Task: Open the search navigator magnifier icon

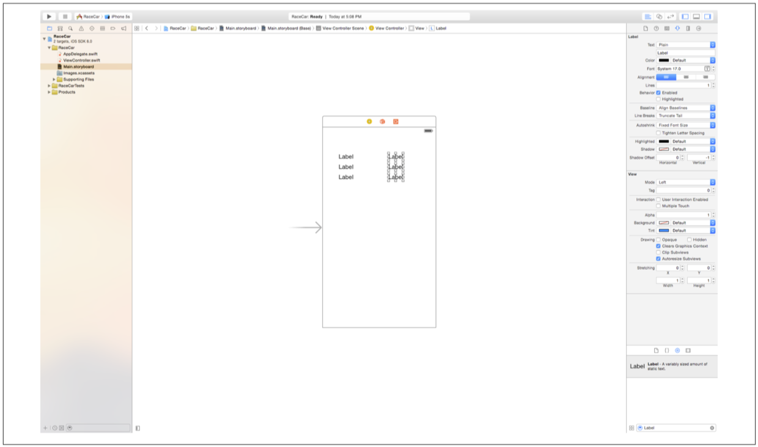Action: [x=70, y=28]
